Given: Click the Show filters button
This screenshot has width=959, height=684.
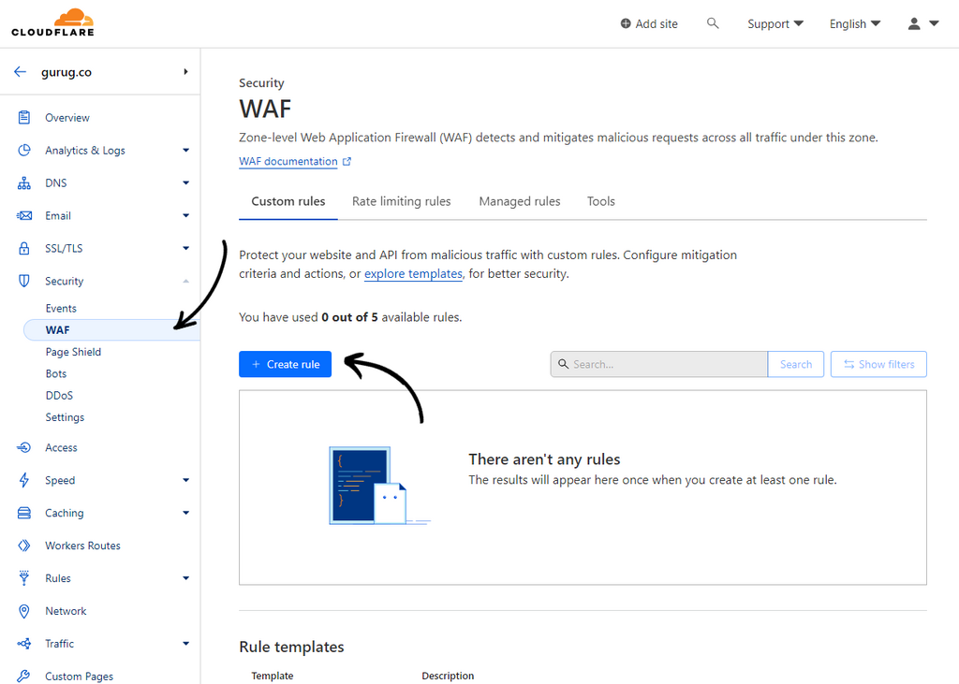Looking at the screenshot, I should tap(878, 364).
